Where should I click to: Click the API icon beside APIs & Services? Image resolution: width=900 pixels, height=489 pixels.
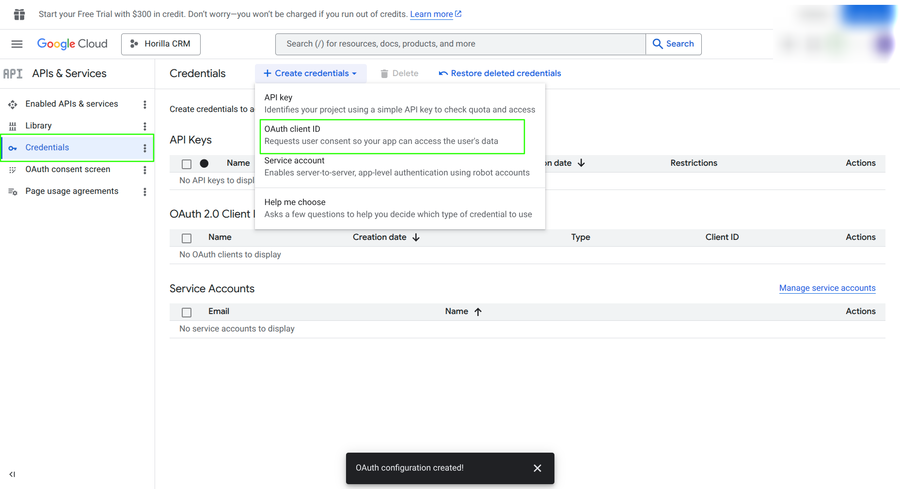point(13,74)
